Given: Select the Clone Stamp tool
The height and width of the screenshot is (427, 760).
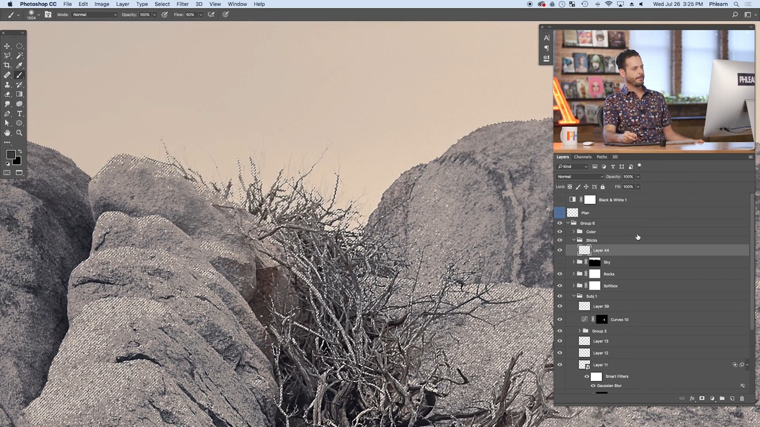Looking at the screenshot, I should pos(7,85).
